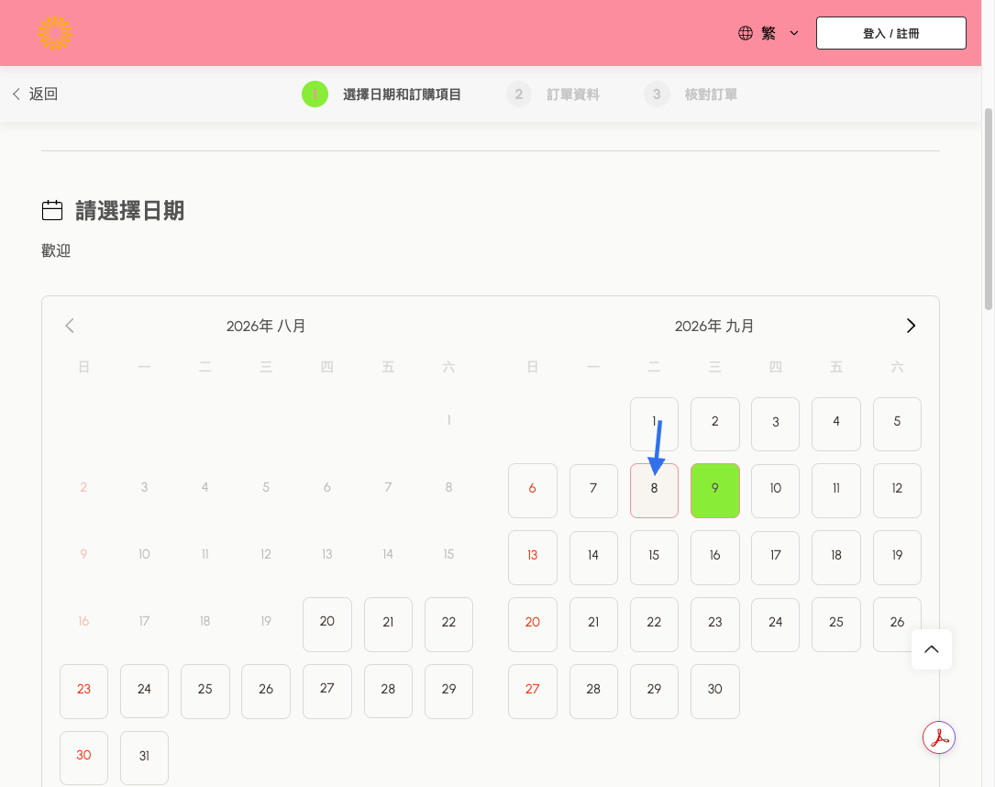Select August 21 in the calendar
This screenshot has width=995, height=787.
point(388,624)
